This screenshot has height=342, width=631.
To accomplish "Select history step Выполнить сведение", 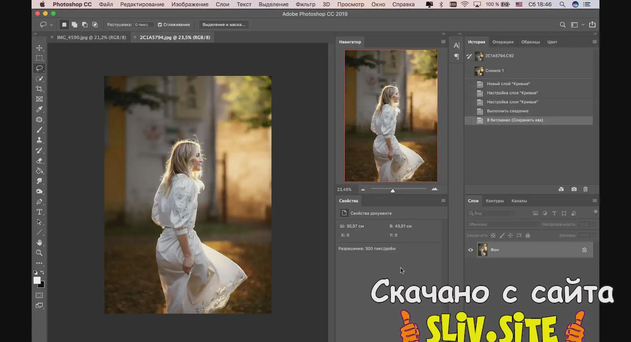I will [x=529, y=111].
